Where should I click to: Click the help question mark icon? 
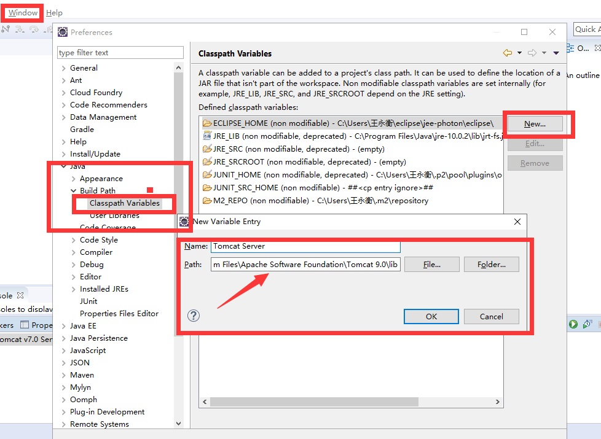(x=194, y=316)
